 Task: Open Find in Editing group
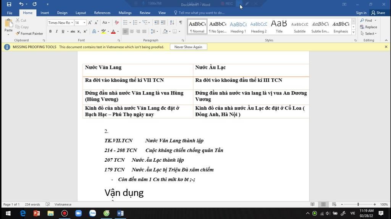pos(368,21)
